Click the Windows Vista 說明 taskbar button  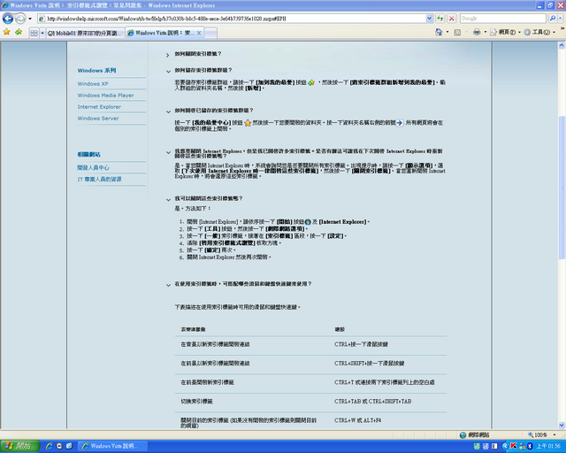coord(113,446)
